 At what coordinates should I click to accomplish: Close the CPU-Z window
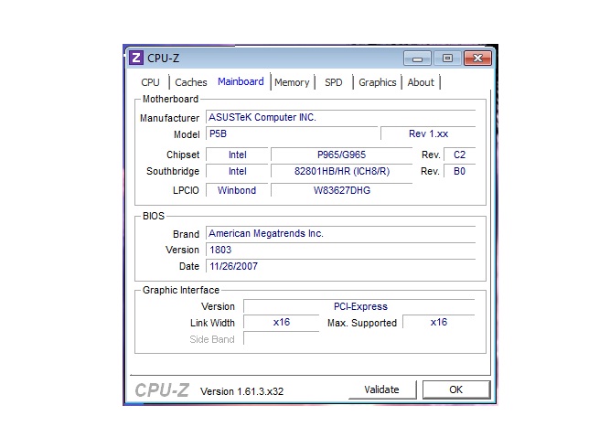click(x=477, y=59)
